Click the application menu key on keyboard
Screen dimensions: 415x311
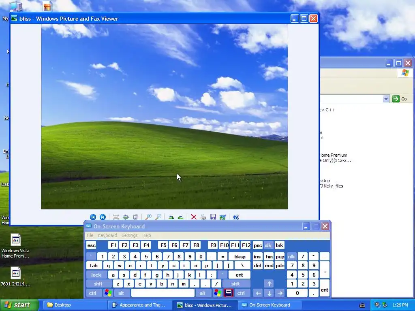[229, 293]
